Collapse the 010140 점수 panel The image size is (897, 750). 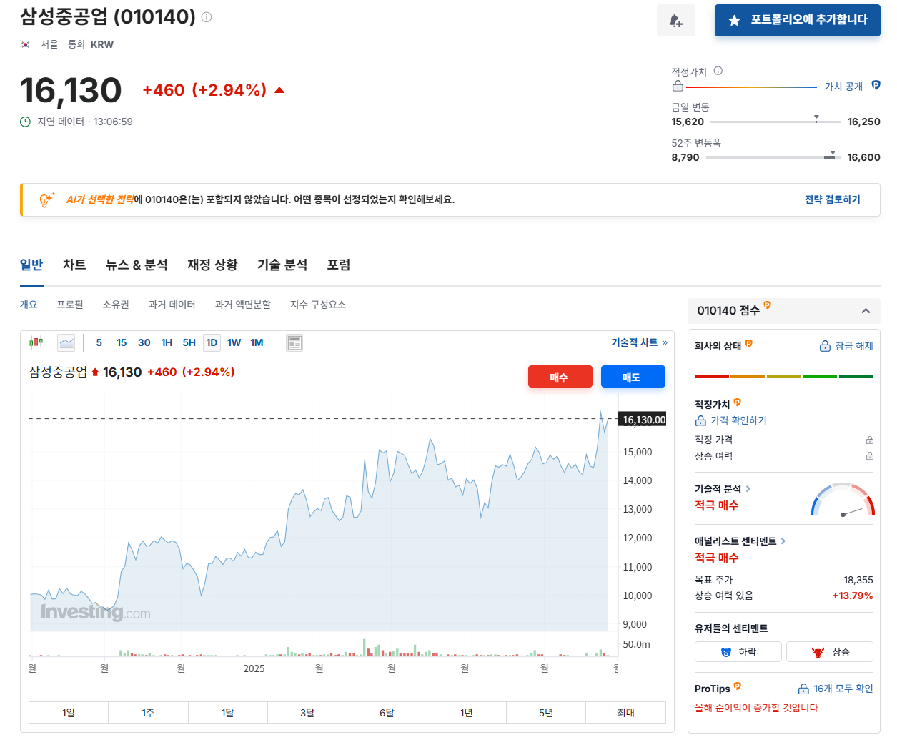click(866, 310)
